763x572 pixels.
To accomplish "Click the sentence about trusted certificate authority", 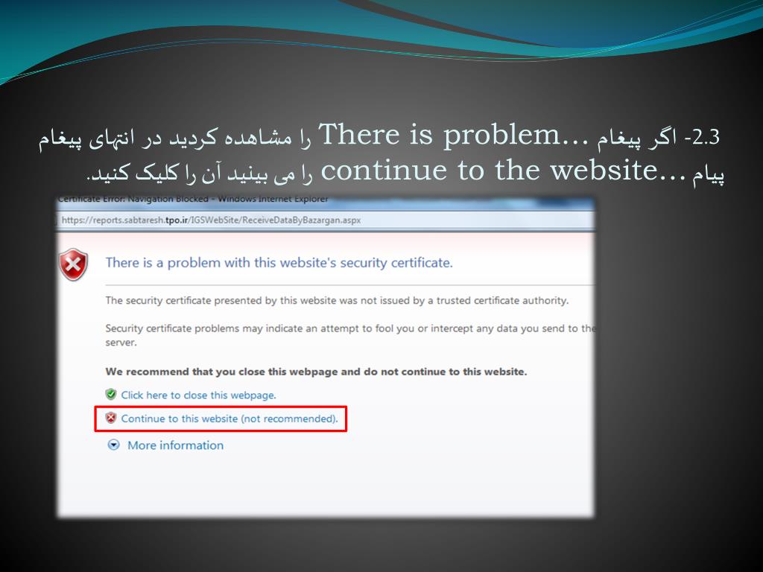I will [x=337, y=301].
